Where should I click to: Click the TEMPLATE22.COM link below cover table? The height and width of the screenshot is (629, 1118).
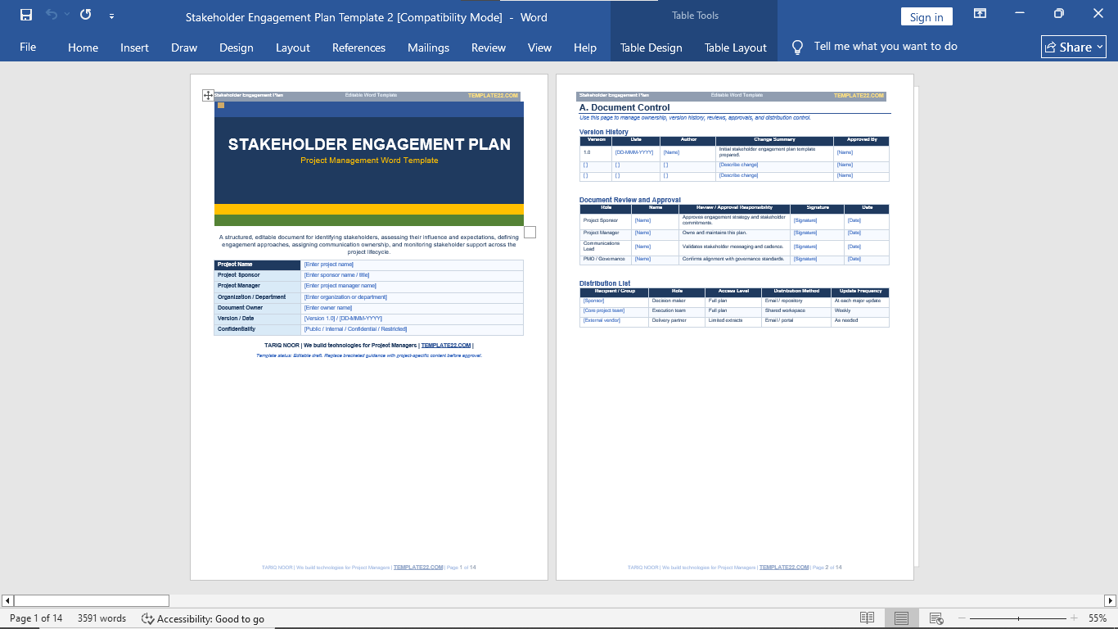[446, 346]
